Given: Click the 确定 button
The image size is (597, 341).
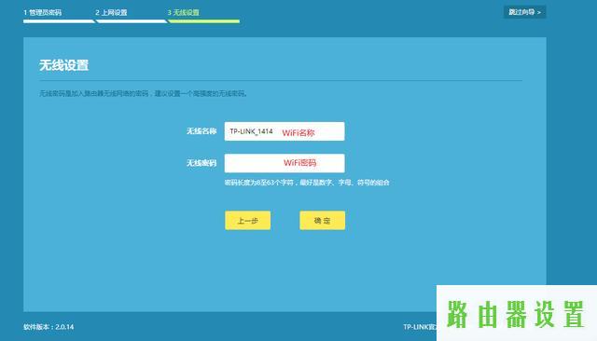Looking at the screenshot, I should (x=323, y=221).
